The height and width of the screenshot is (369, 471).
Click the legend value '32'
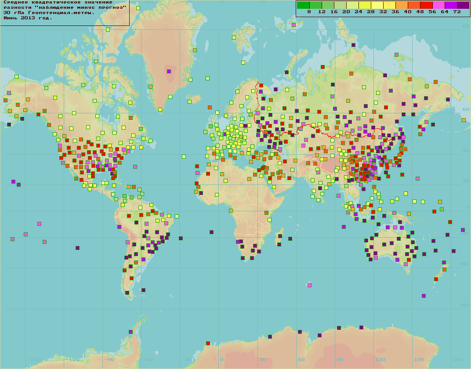(383, 12)
